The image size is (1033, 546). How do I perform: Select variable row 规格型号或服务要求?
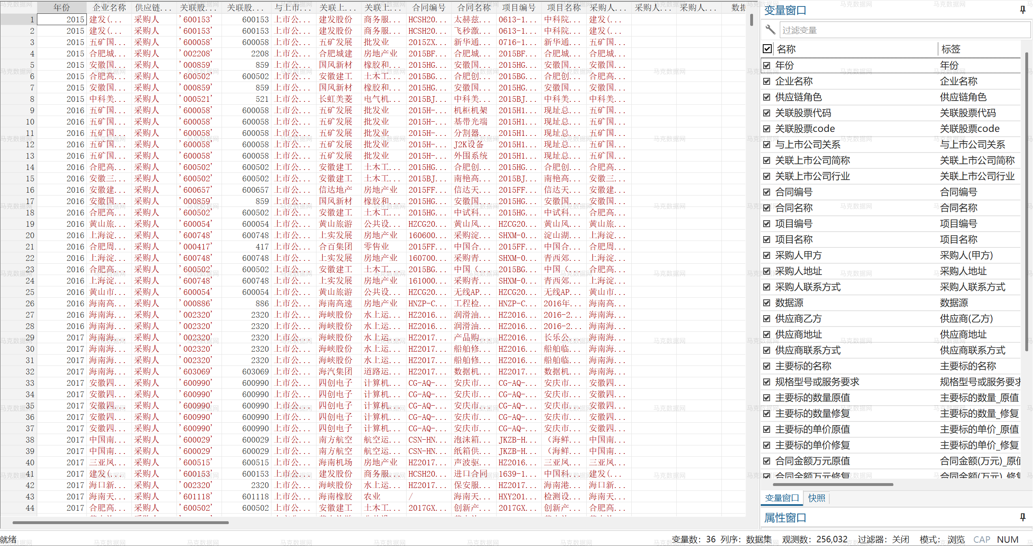[891, 382]
